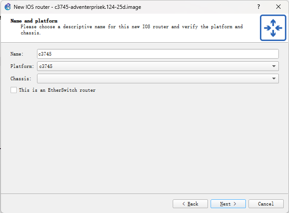Click the 'This is an EtherSwitch router' label

[x=57, y=90]
